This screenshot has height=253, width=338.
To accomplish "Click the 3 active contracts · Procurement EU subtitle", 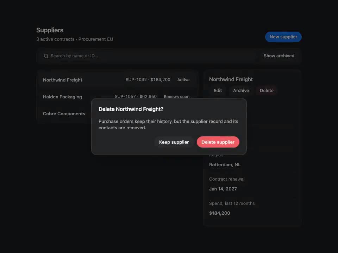I will [75, 39].
